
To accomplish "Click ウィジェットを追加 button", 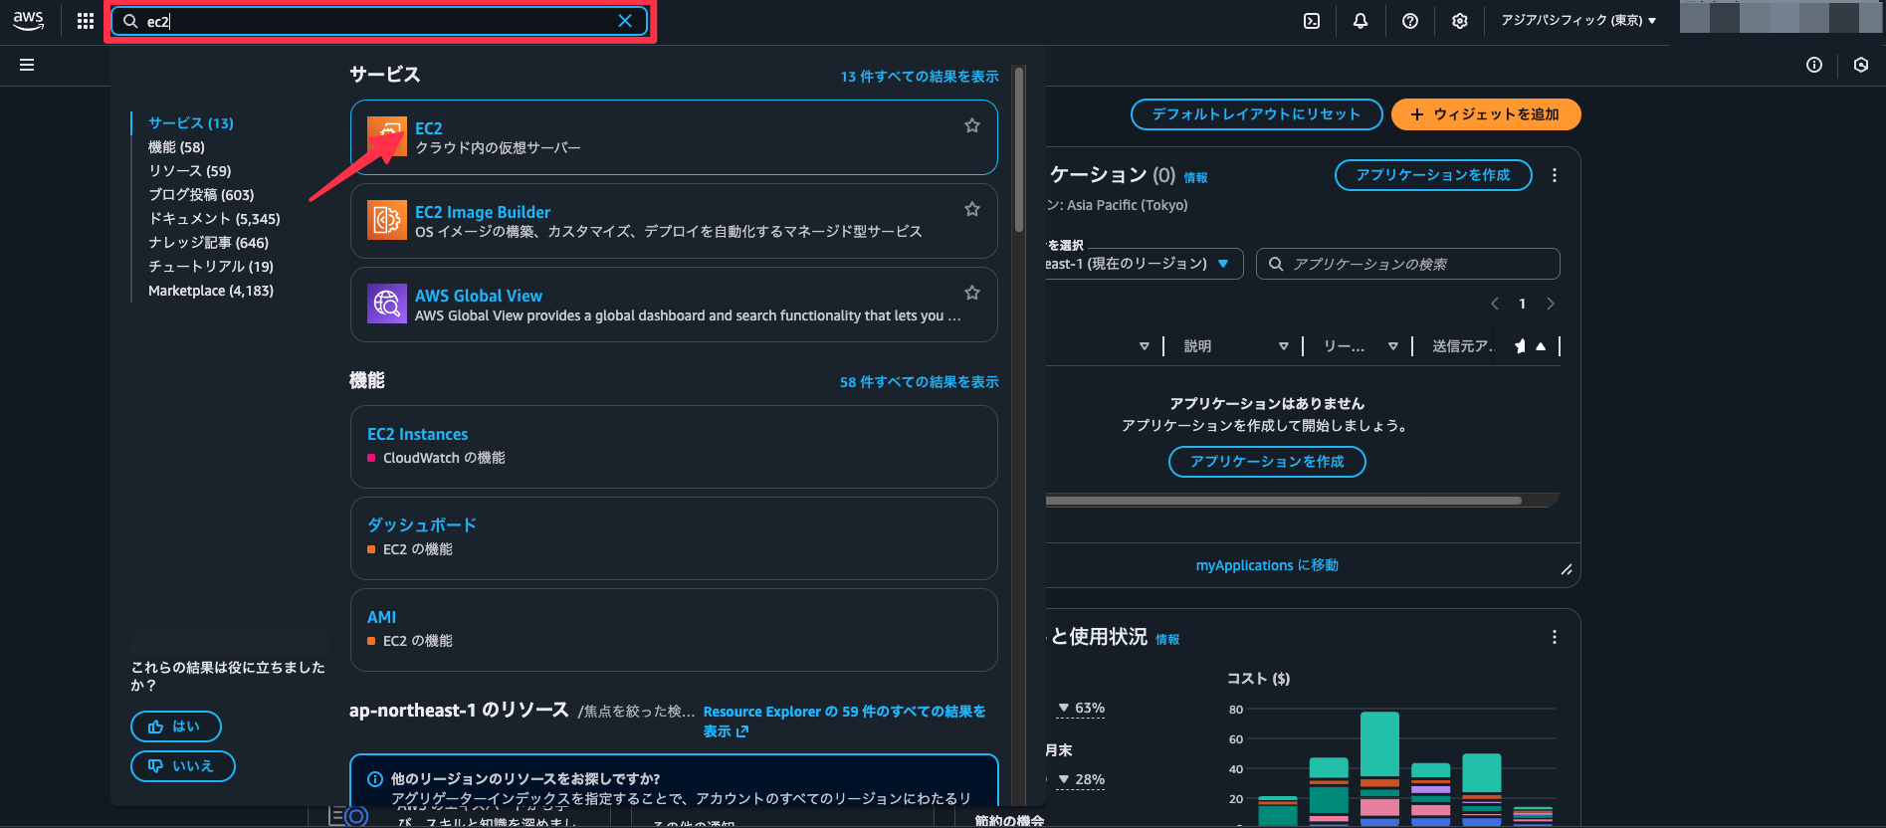I will pyautogui.click(x=1486, y=114).
